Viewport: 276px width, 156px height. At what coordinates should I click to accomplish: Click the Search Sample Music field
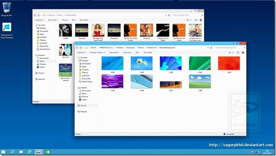click(x=188, y=15)
